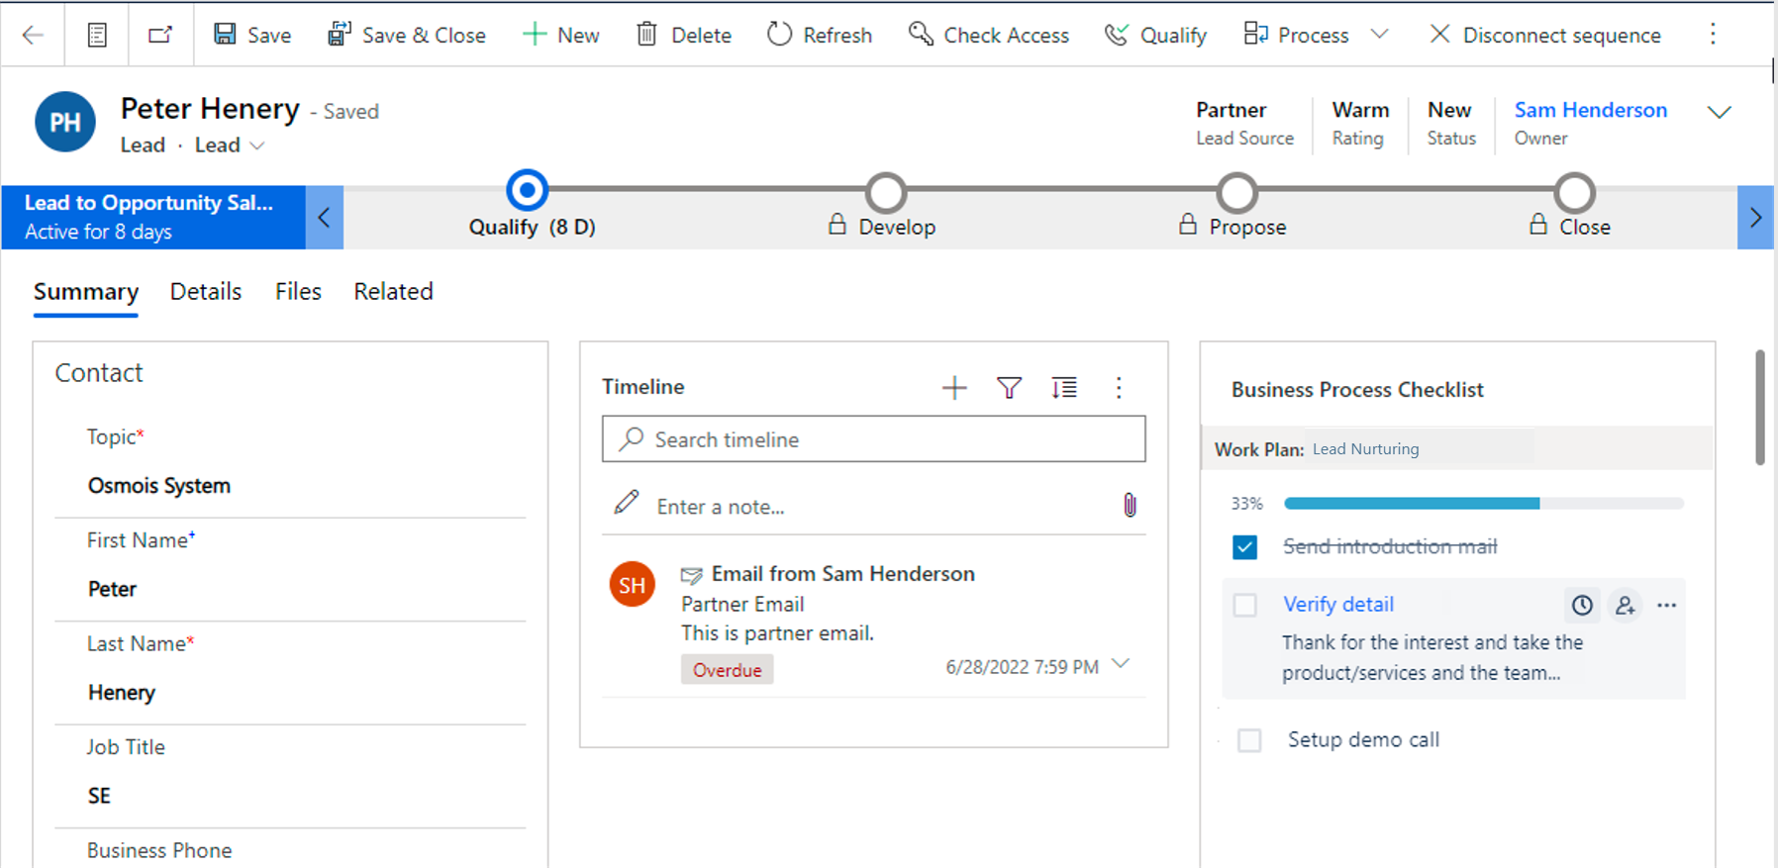Switch to the Files tab
The width and height of the screenshot is (1778, 868).
(x=298, y=292)
